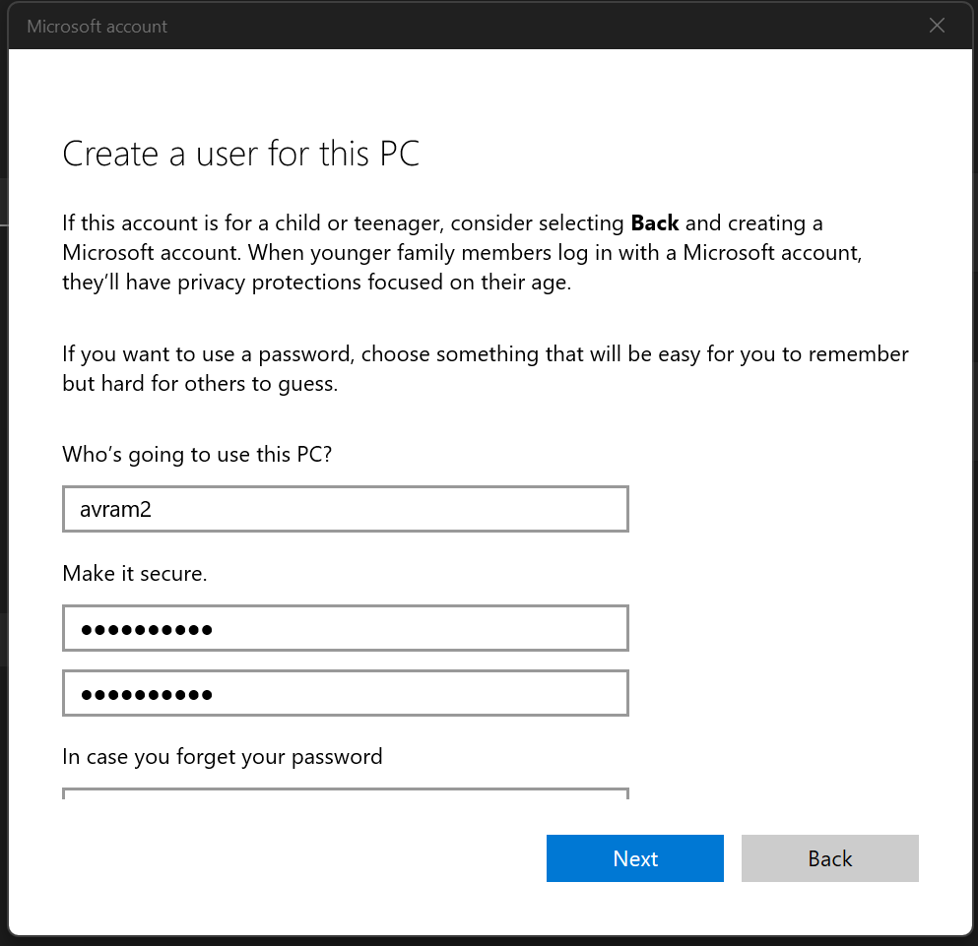
Task: Focus the username field containing avram2
Action: click(x=345, y=509)
